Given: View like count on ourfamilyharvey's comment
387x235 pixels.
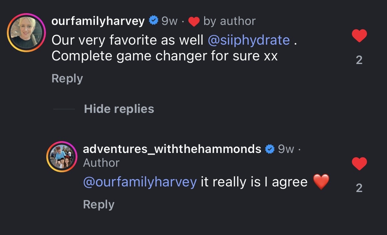Looking at the screenshot, I should [x=359, y=60].
